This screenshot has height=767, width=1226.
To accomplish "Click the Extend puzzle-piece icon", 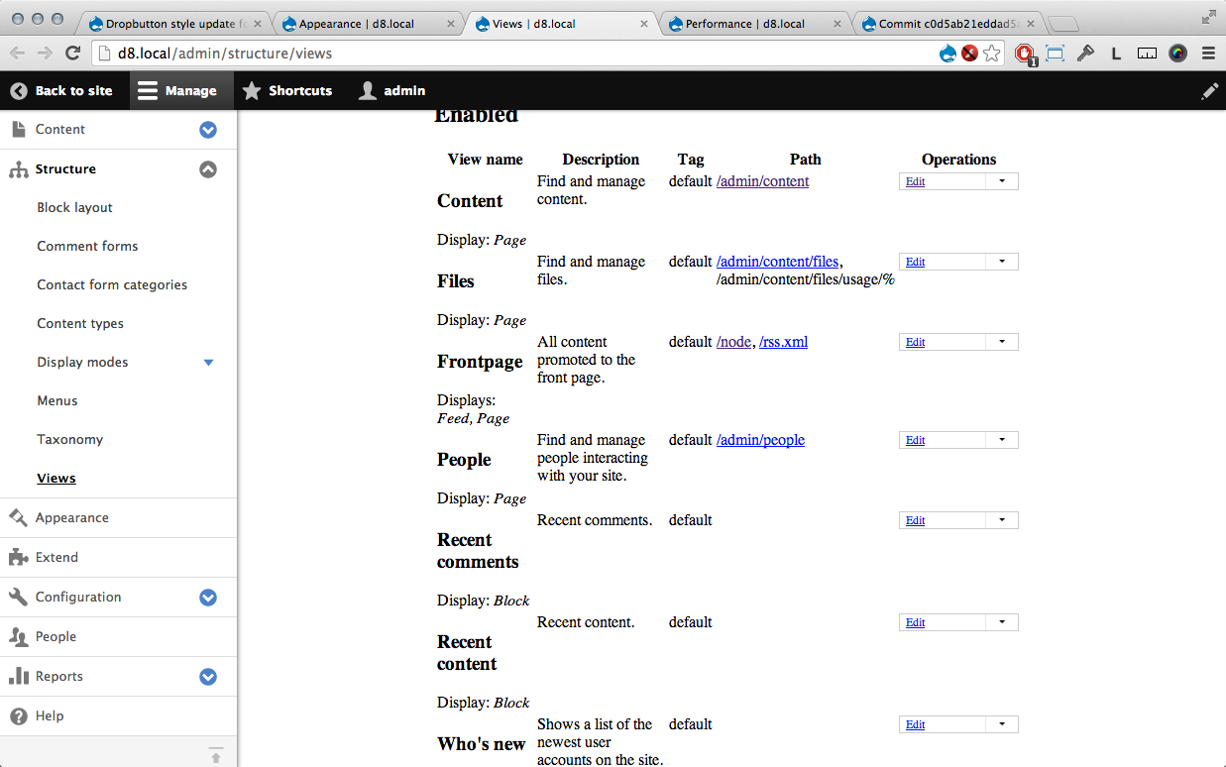I will (17, 557).
